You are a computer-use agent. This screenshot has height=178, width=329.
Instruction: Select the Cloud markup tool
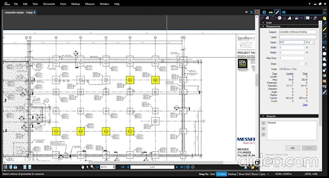(x=325, y=65)
